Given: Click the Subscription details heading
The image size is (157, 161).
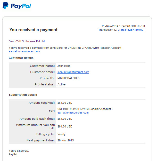Looking at the screenshot, I should [x=23, y=95].
